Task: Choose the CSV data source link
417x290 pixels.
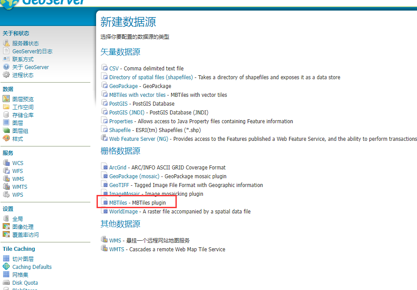Action: (x=114, y=69)
